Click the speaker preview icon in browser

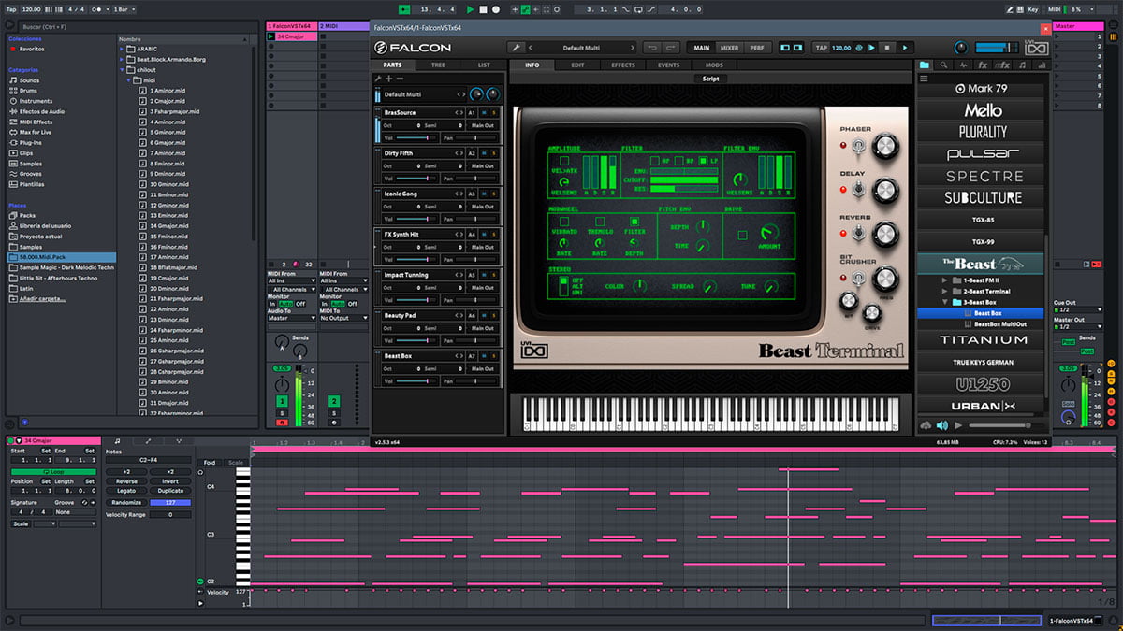942,425
